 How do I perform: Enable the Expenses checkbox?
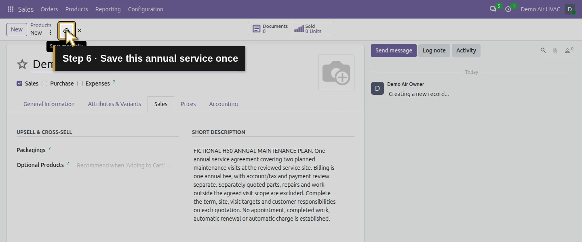[x=80, y=83]
